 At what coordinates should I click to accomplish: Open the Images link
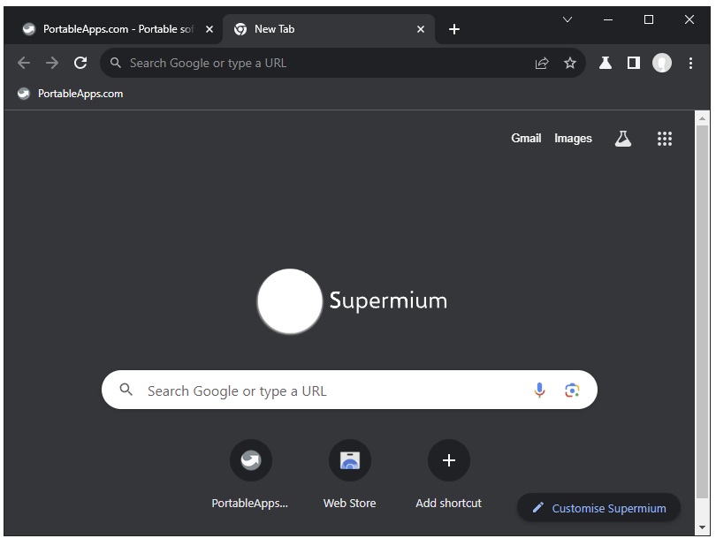click(x=573, y=139)
